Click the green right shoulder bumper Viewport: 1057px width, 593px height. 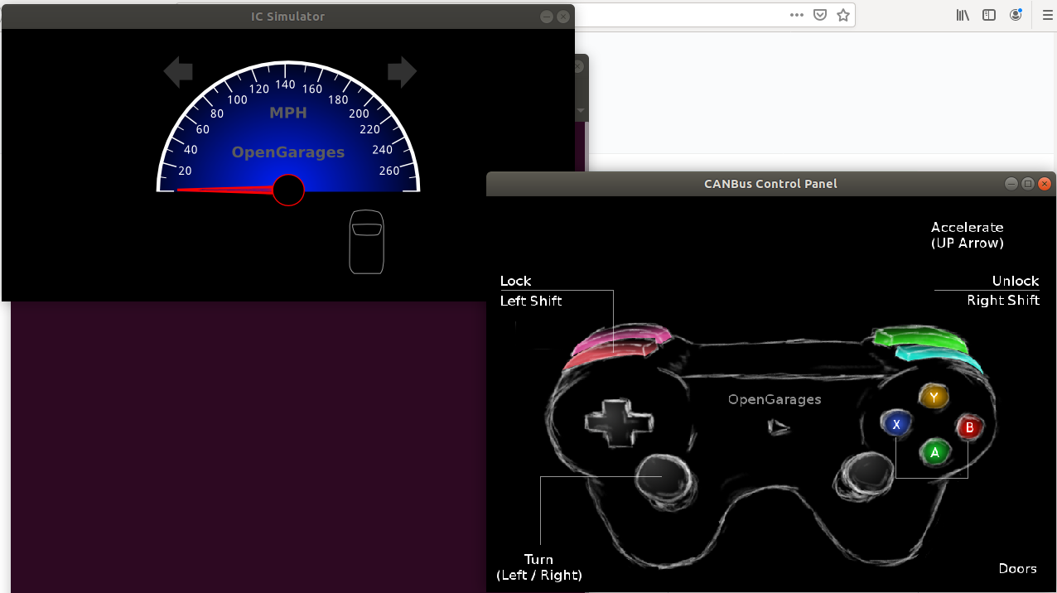[919, 338]
